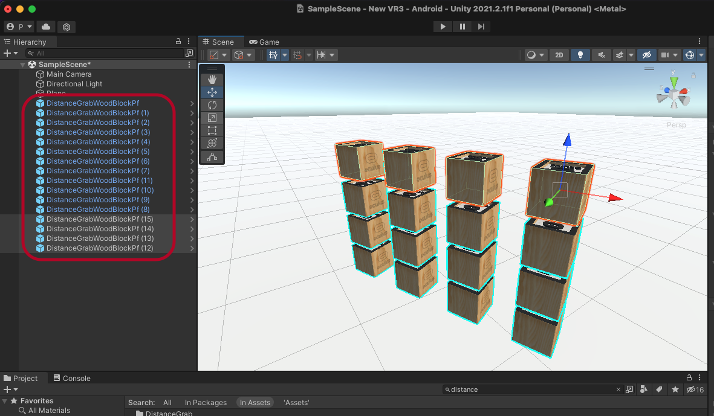Select the Rect transform tool
The height and width of the screenshot is (416, 714).
(212, 130)
